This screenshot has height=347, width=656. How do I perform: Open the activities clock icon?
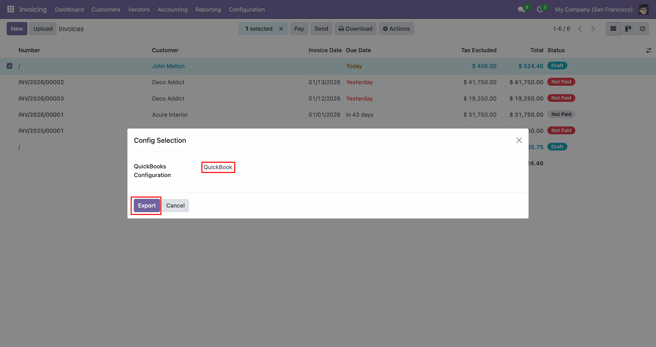(x=540, y=10)
